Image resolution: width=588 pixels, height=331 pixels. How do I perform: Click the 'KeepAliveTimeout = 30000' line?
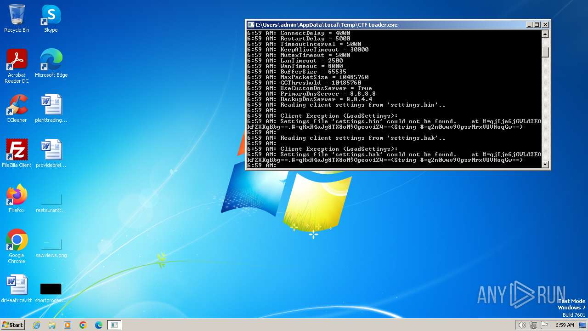[308, 50]
